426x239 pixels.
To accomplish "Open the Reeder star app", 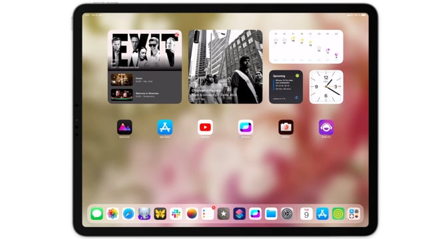I will [x=224, y=214].
